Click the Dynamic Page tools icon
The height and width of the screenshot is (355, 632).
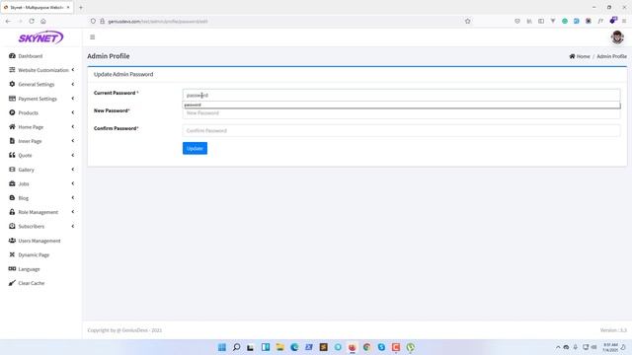[x=12, y=254]
